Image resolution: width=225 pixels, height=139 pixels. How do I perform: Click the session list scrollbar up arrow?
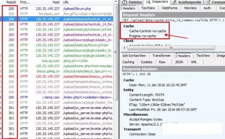tap(116, 1)
